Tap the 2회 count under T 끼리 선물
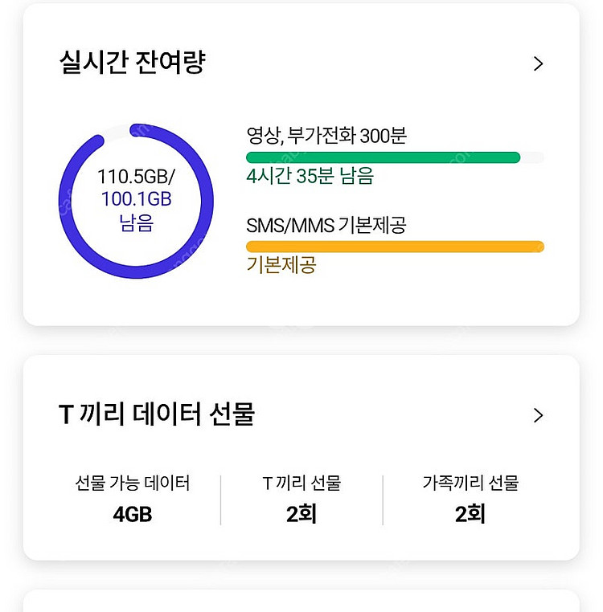The width and height of the screenshot is (603, 612). pyautogui.click(x=301, y=514)
